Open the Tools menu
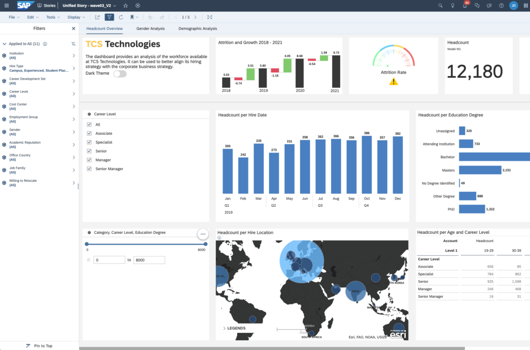Screen dimensions: 530x350 [x=53, y=17]
